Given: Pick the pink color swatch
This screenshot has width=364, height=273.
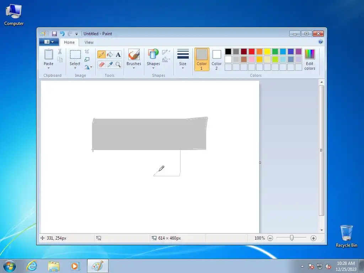Looking at the screenshot, I should click(x=252, y=59).
